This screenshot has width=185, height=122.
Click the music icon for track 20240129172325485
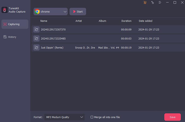36,38
